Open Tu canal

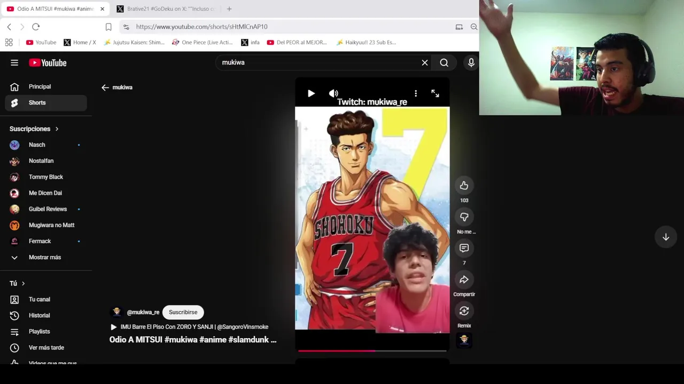point(46,299)
